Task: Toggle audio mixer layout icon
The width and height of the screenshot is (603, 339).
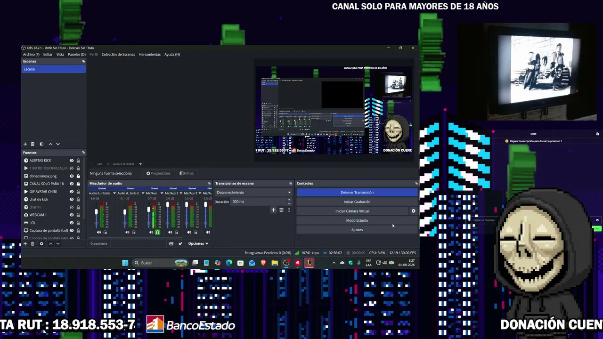Action: click(x=171, y=243)
